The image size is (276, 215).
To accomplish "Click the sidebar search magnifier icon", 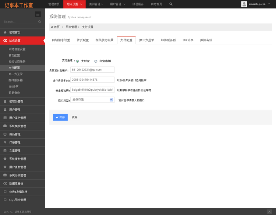I will [39, 22].
